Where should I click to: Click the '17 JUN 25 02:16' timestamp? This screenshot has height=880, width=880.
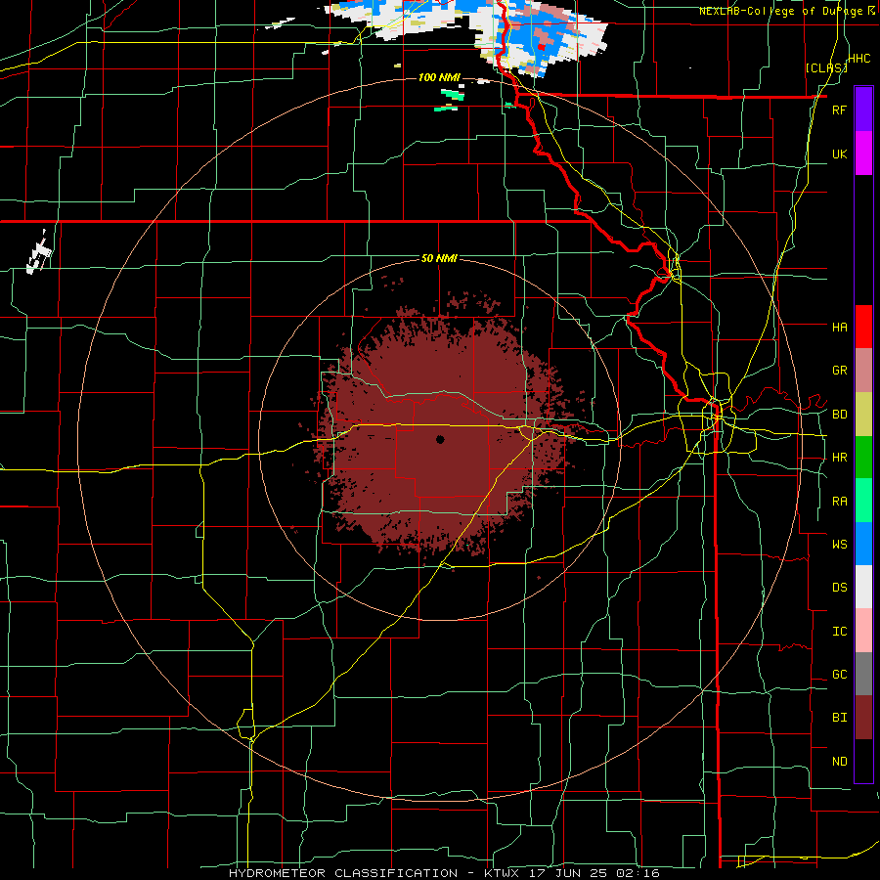[594, 873]
